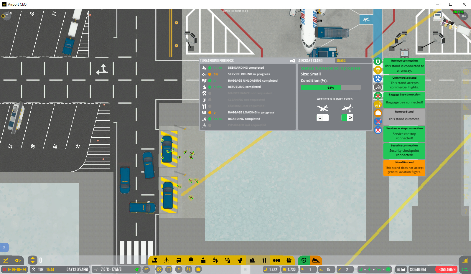Open the baggage suitcase build category

tap(191, 260)
